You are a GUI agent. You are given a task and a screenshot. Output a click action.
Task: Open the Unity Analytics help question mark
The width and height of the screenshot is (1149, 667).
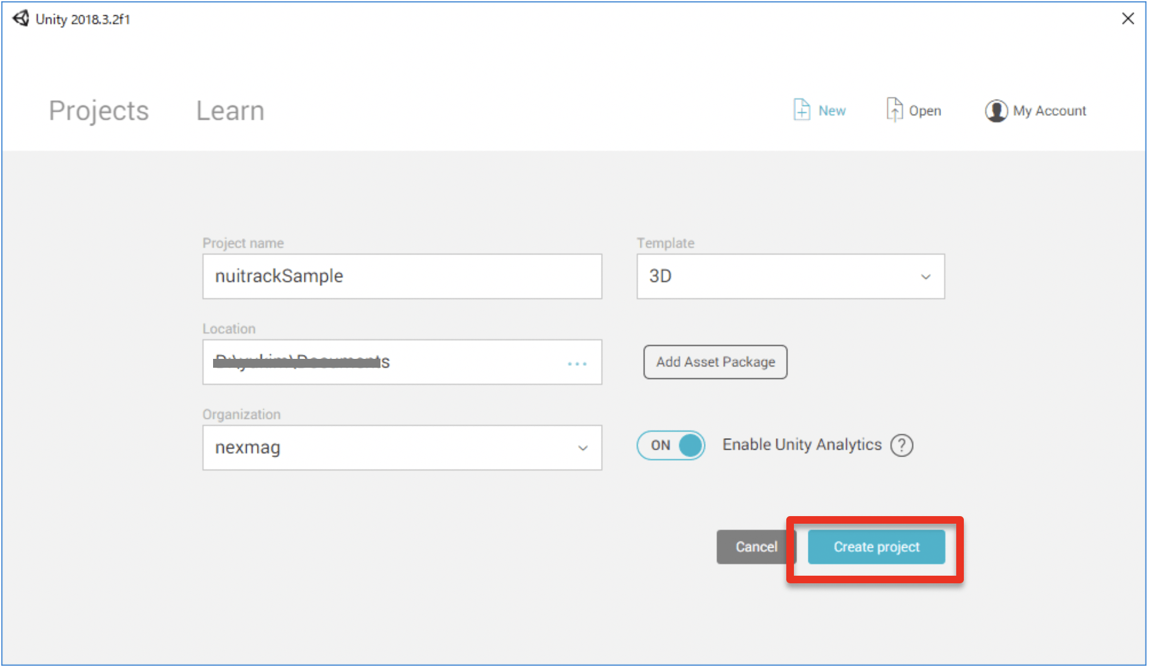pyautogui.click(x=902, y=445)
